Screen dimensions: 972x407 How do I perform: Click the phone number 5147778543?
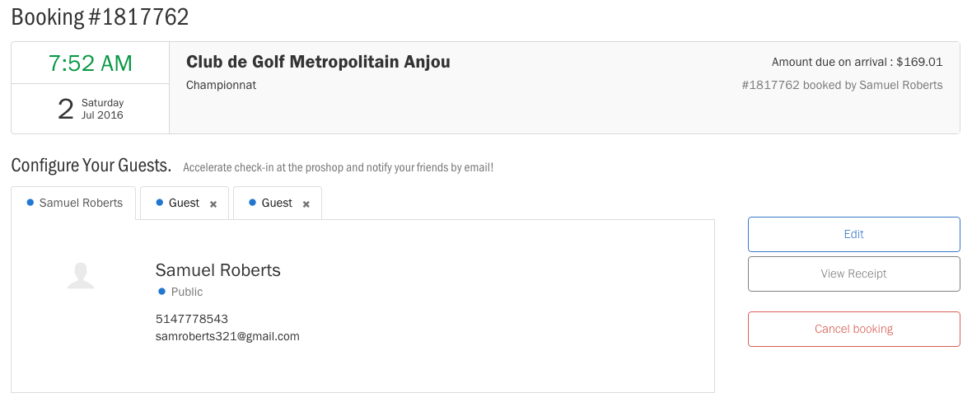[x=192, y=319]
